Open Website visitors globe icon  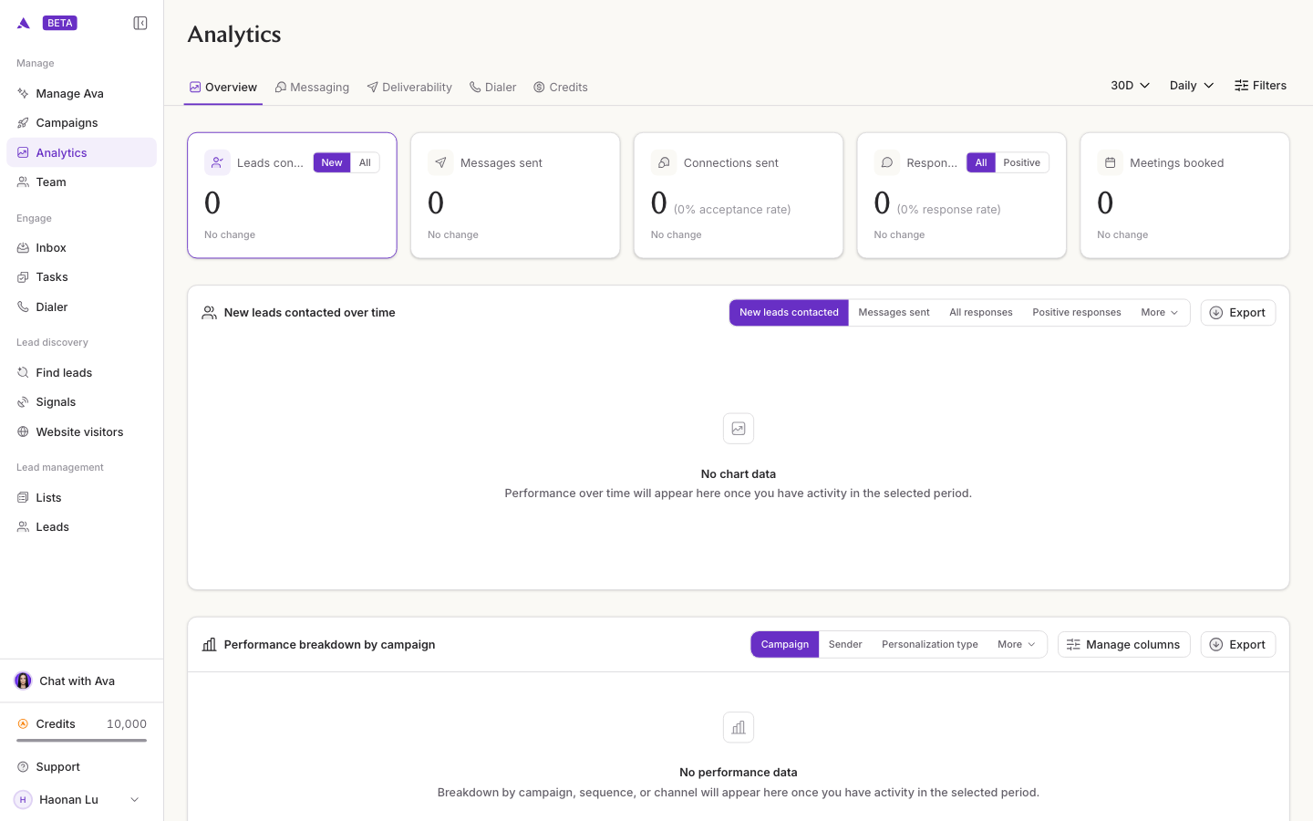tap(23, 432)
